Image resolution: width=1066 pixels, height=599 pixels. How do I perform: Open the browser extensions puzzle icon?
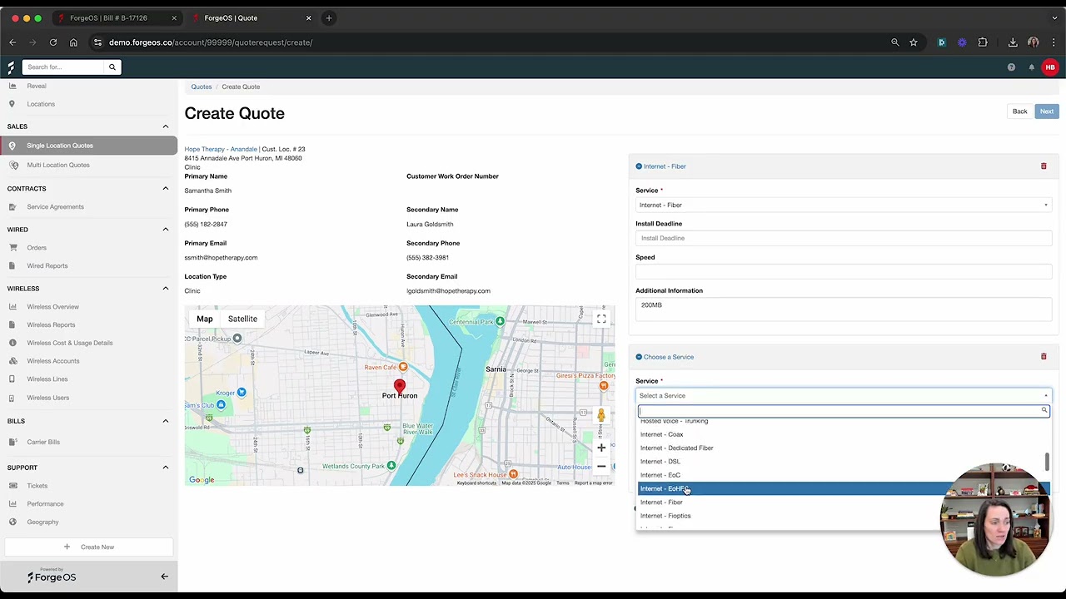983,42
